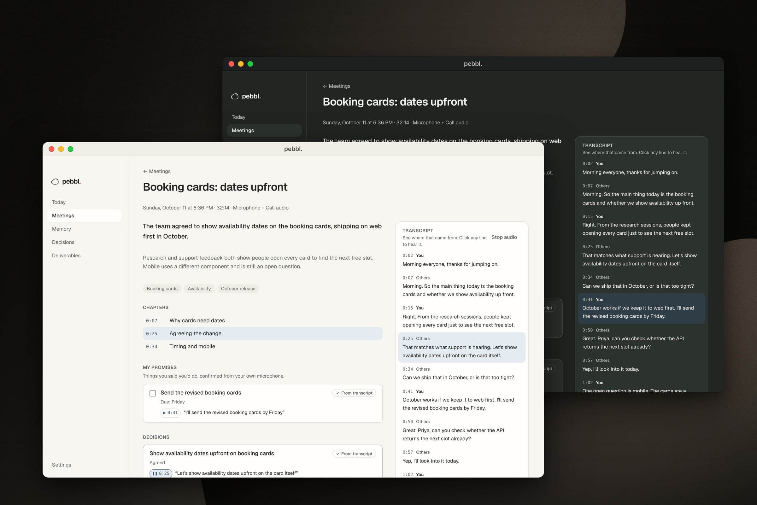This screenshot has width=757, height=505.
Task: Select the 'Availability' tag
Action: (199, 289)
